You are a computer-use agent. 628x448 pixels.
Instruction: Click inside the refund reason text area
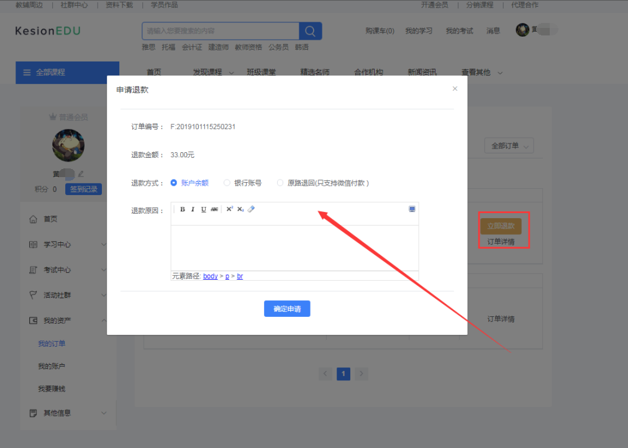click(294, 247)
